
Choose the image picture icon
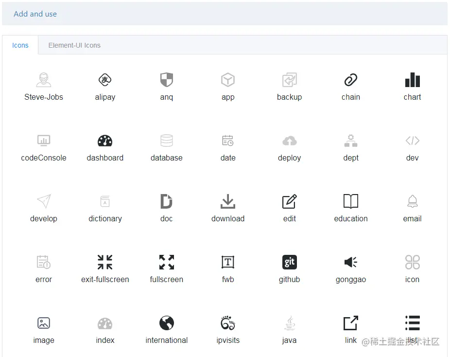(44, 323)
